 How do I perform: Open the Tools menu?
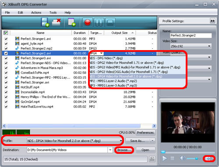pyautogui.click(x=53, y=13)
